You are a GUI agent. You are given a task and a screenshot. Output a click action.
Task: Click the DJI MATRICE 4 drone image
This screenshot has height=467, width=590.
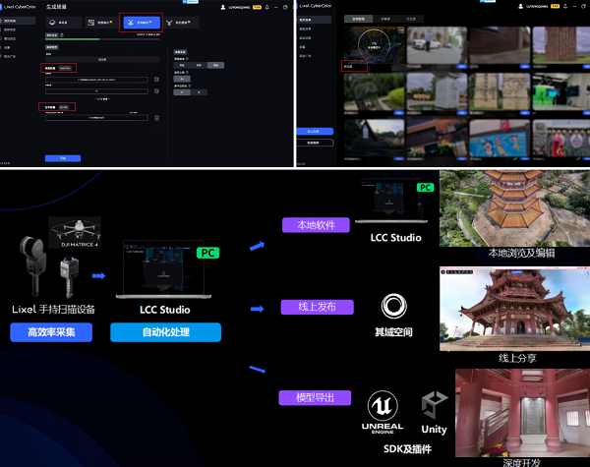[75, 232]
